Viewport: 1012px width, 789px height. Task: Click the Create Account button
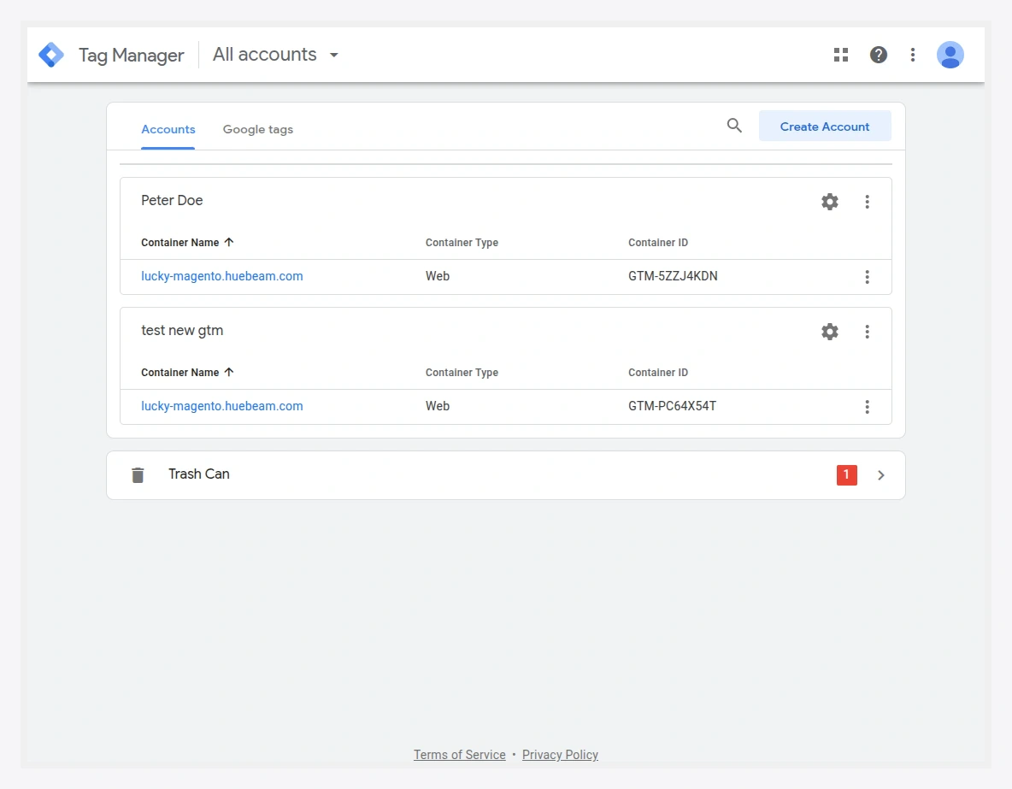[824, 126]
